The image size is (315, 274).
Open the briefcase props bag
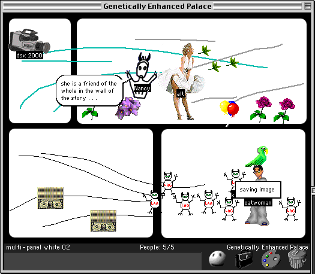244,259
